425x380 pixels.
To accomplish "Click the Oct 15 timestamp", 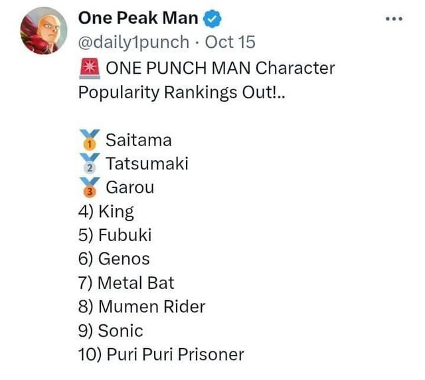I will (x=230, y=42).
